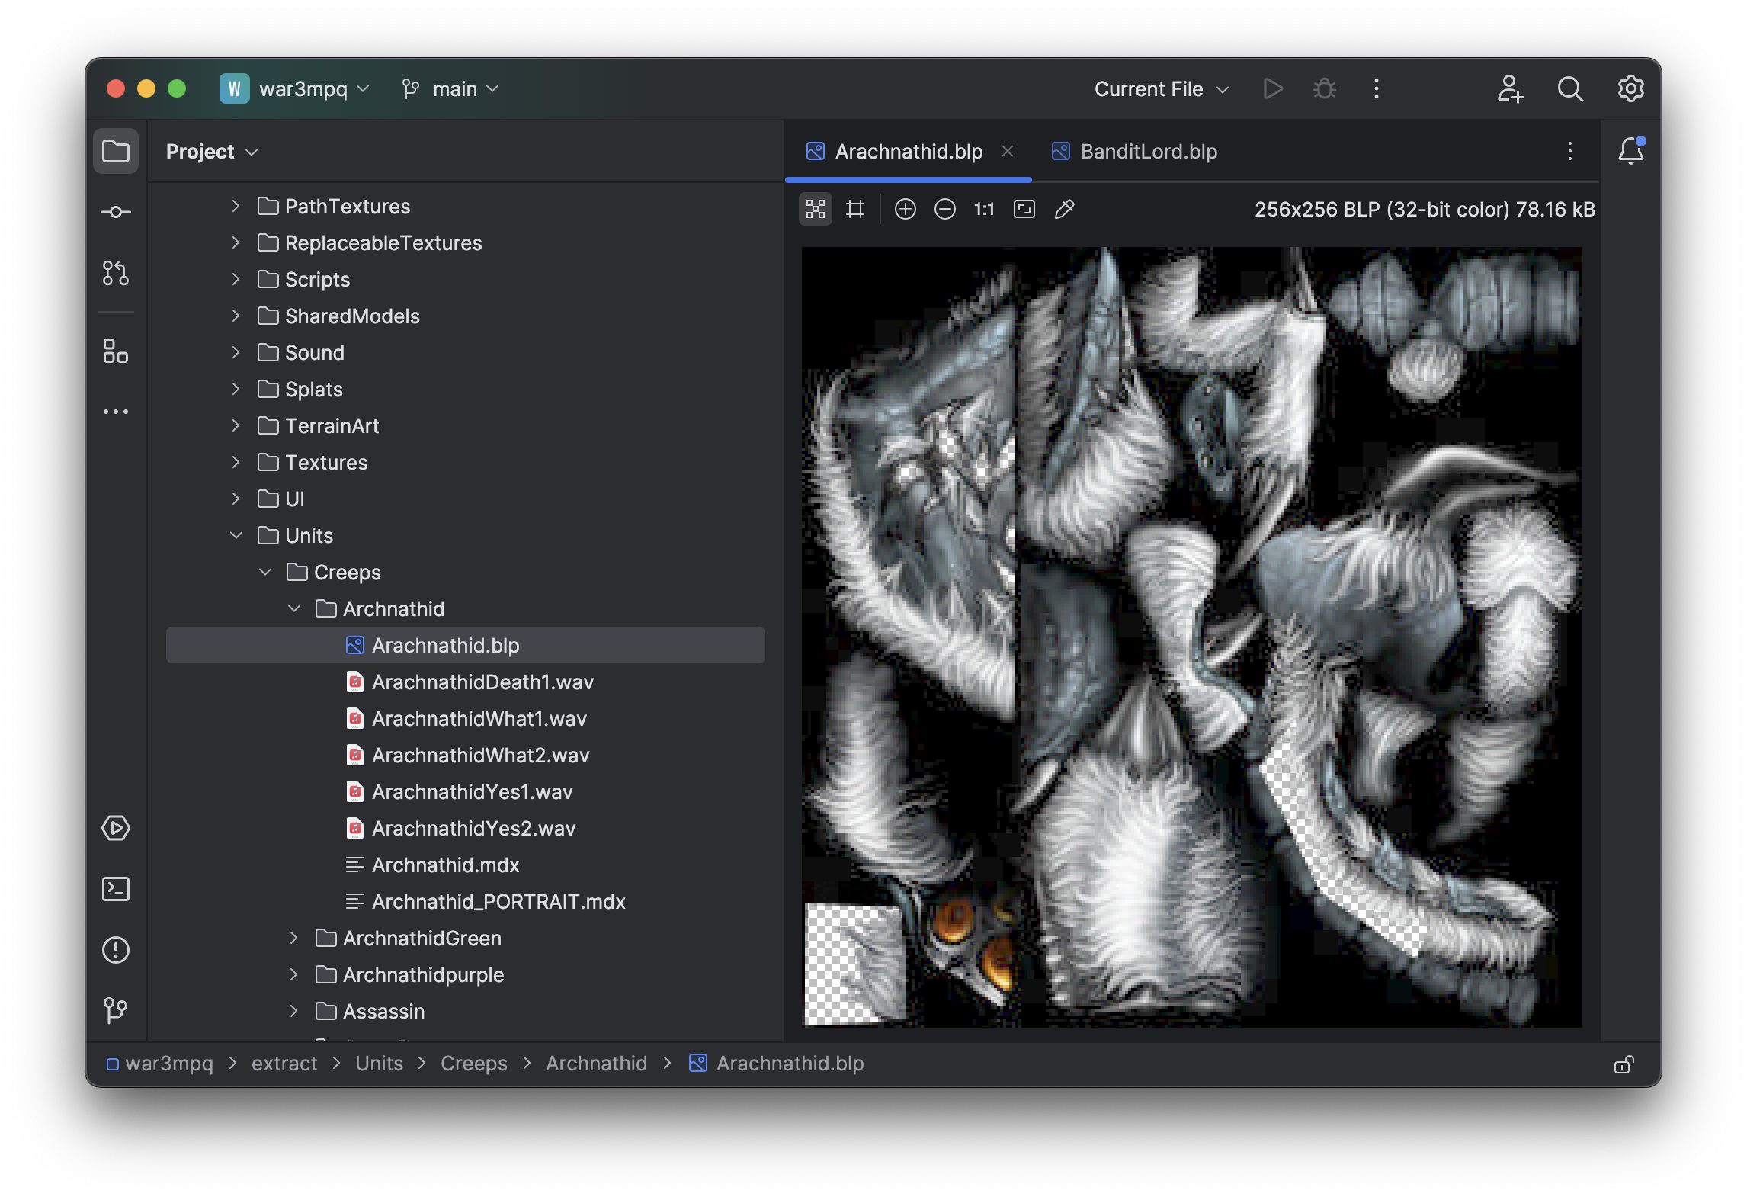Image resolution: width=1747 pixels, height=1200 pixels.
Task: Select Arachnathid.blp in the project tree
Action: (x=465, y=645)
